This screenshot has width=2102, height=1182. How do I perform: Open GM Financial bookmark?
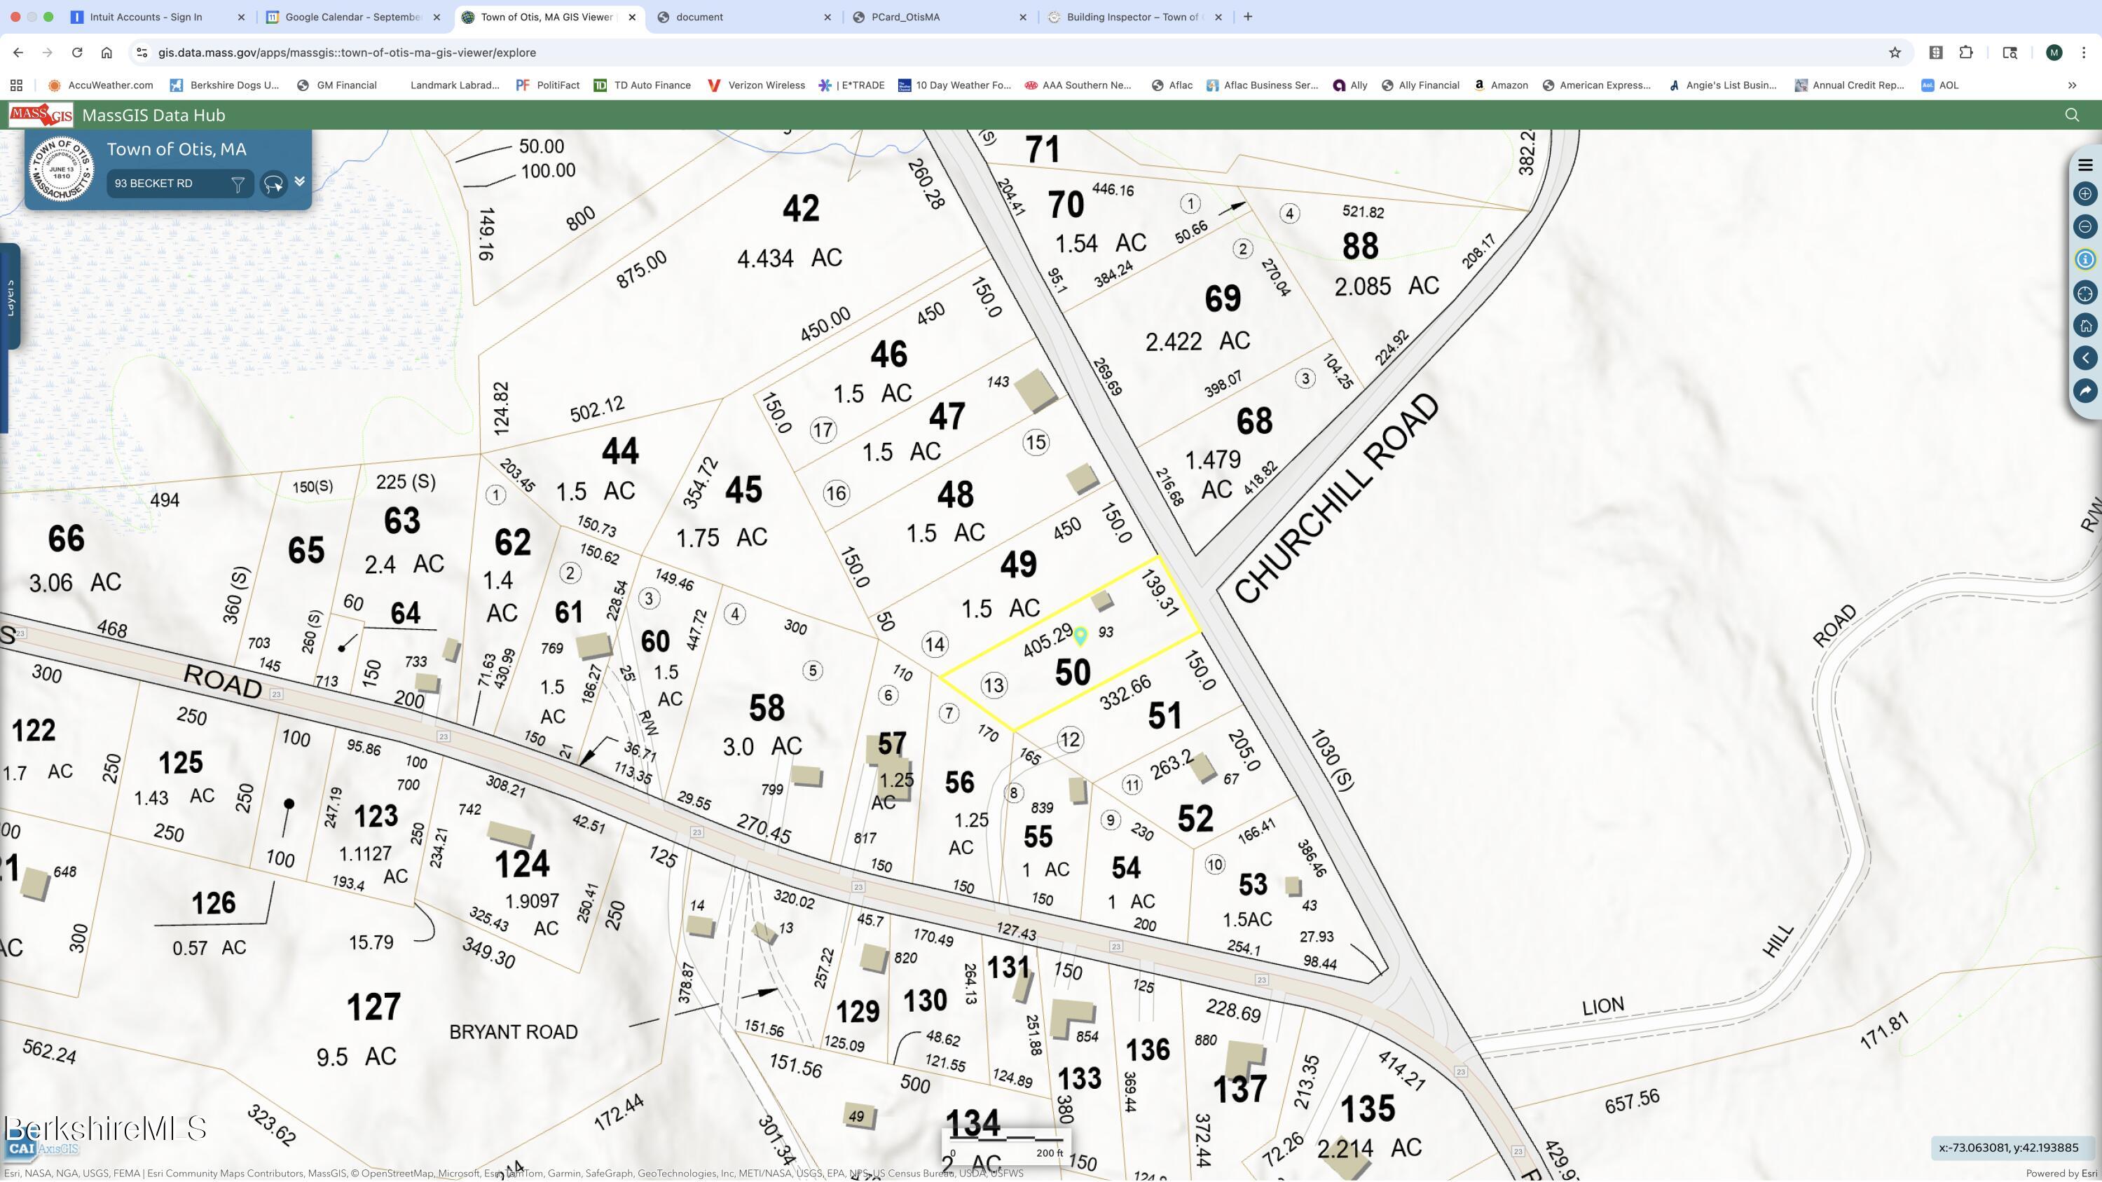coord(337,85)
